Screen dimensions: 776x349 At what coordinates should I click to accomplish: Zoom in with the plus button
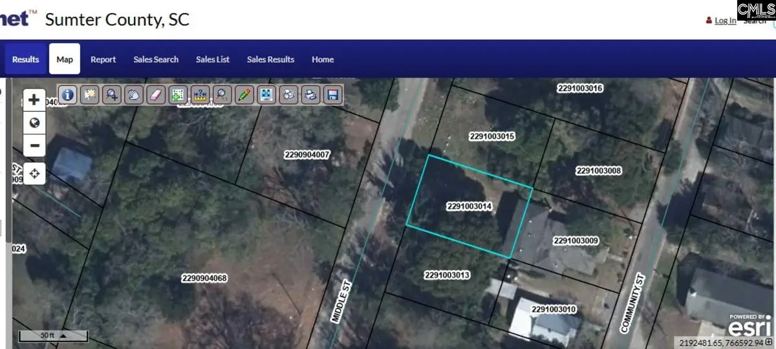tap(34, 100)
